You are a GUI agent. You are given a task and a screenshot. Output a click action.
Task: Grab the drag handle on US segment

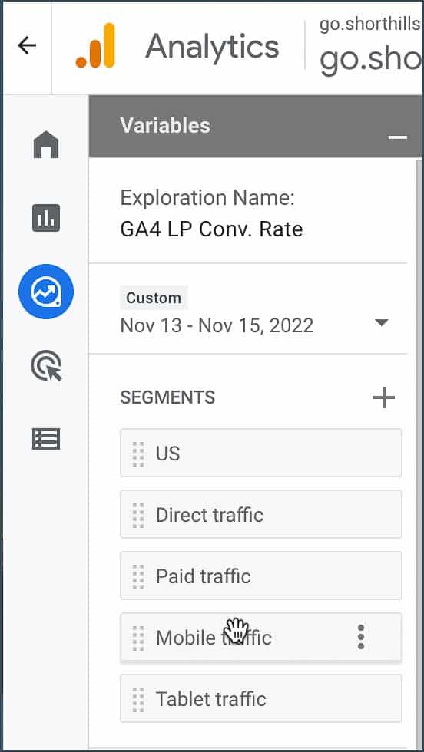coord(138,454)
